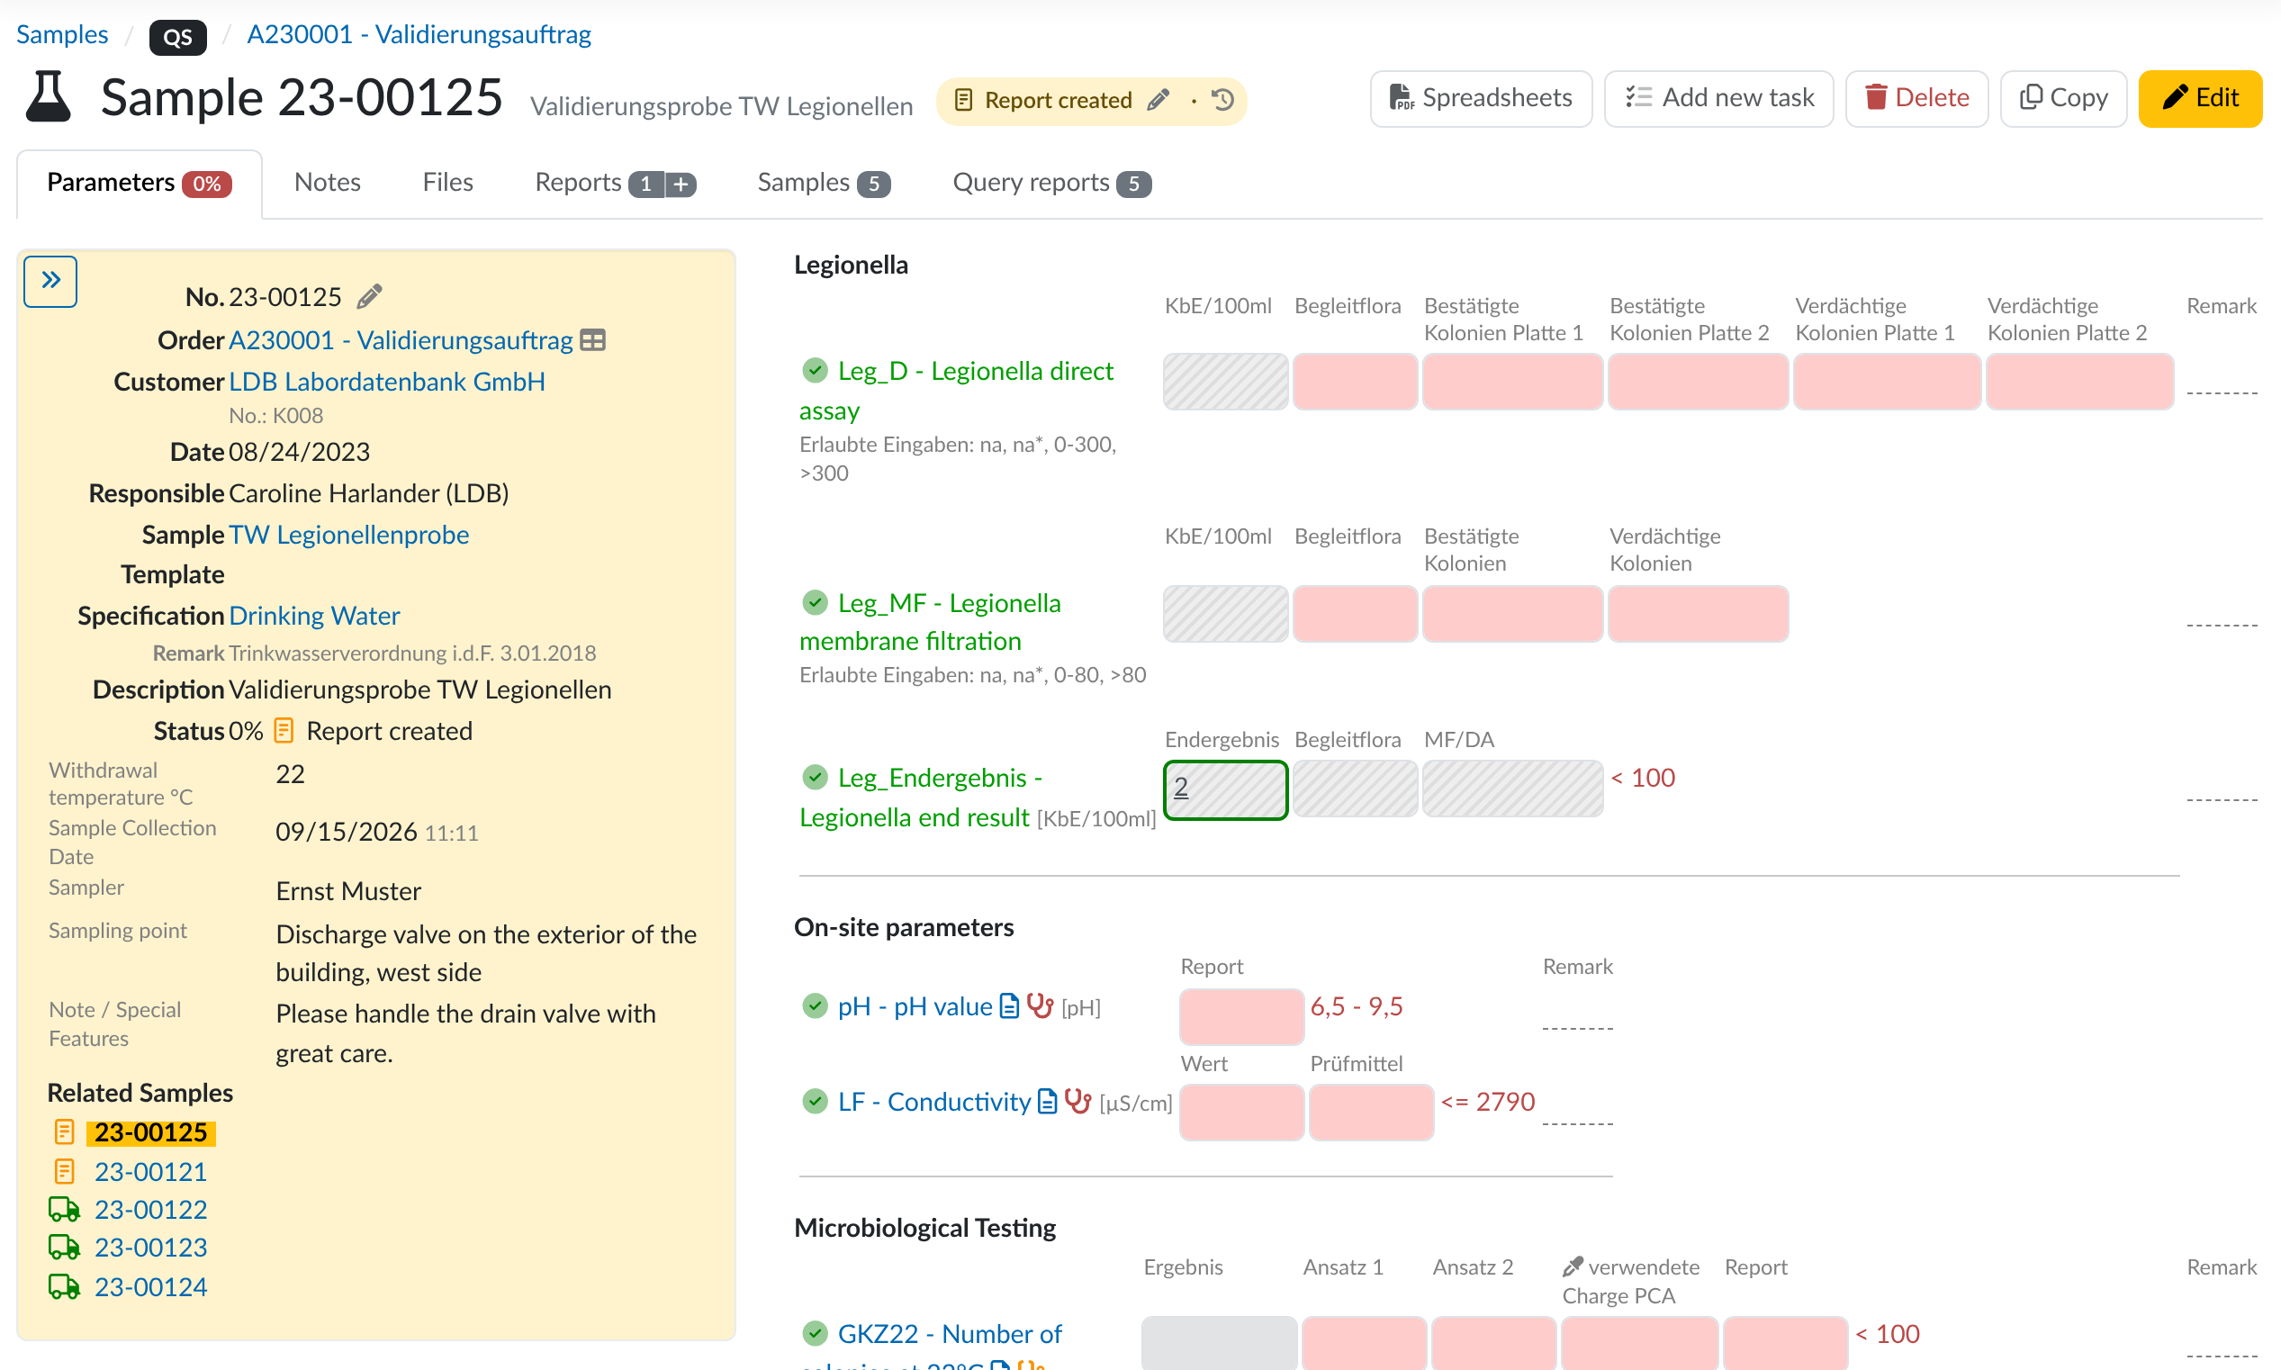Open related sample 23-00124
The height and width of the screenshot is (1370, 2281).
click(150, 1286)
